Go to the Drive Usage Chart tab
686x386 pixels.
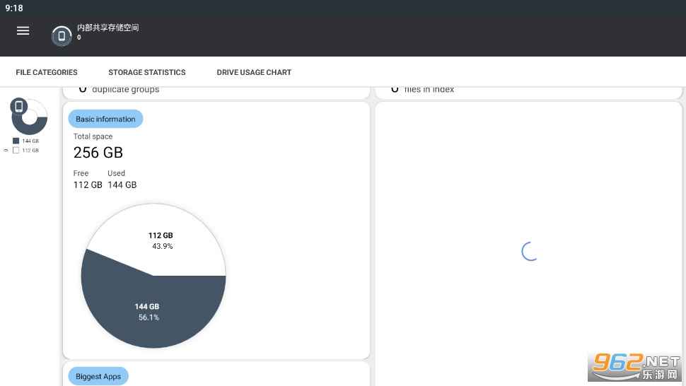coord(254,72)
